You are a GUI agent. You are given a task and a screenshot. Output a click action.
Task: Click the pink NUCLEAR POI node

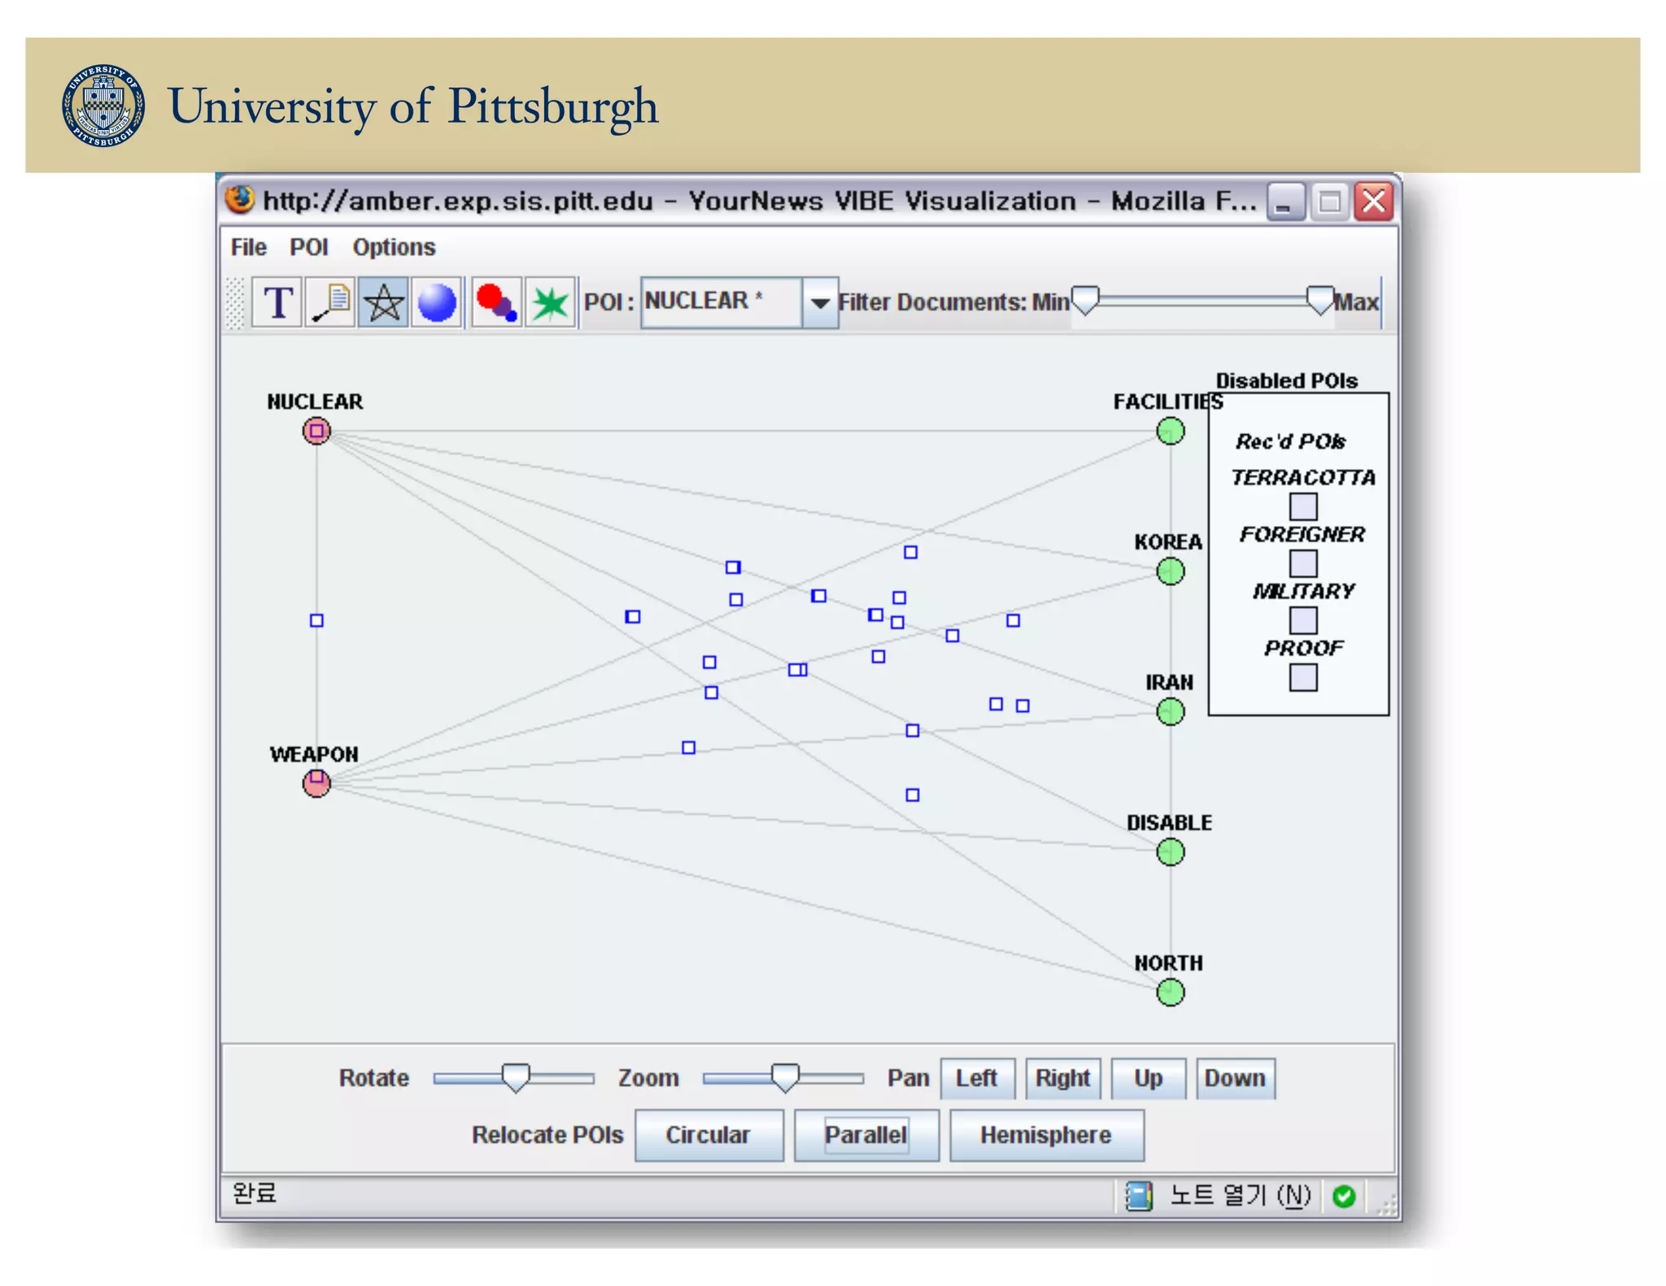[316, 431]
